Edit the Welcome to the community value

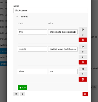click(x=63, y=32)
